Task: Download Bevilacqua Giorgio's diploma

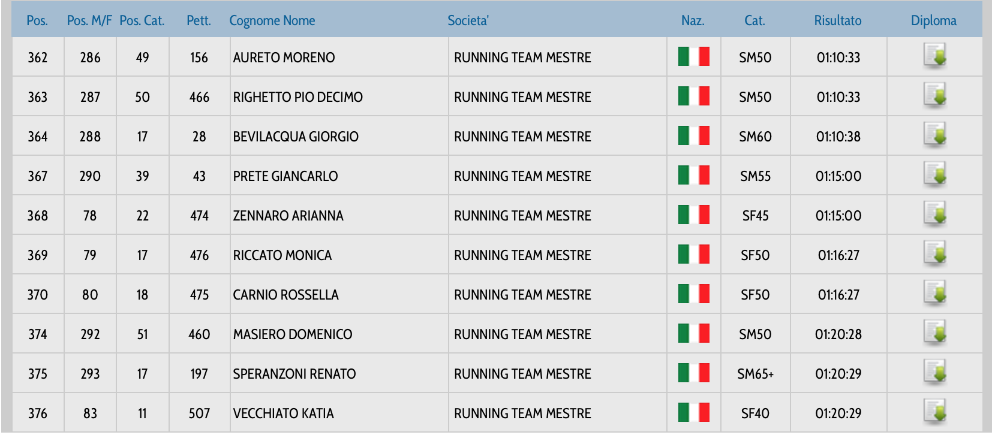Action: [x=934, y=135]
